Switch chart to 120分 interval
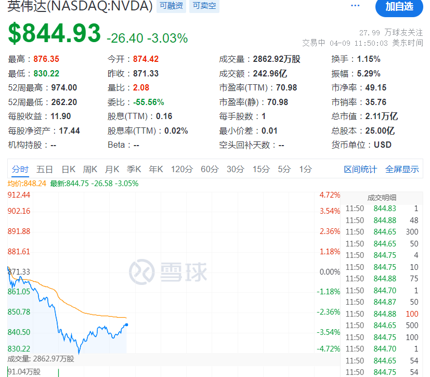The image size is (430, 377). 182,169
